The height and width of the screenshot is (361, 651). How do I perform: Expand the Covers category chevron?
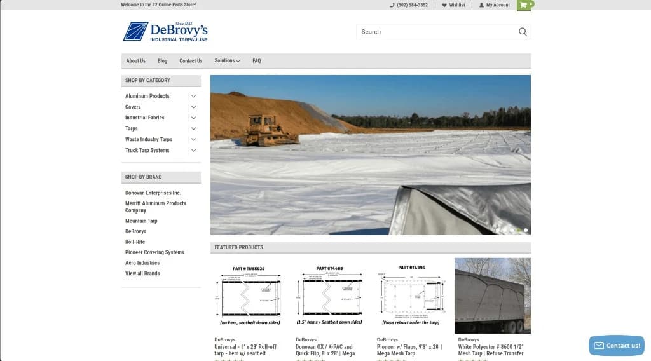click(193, 107)
